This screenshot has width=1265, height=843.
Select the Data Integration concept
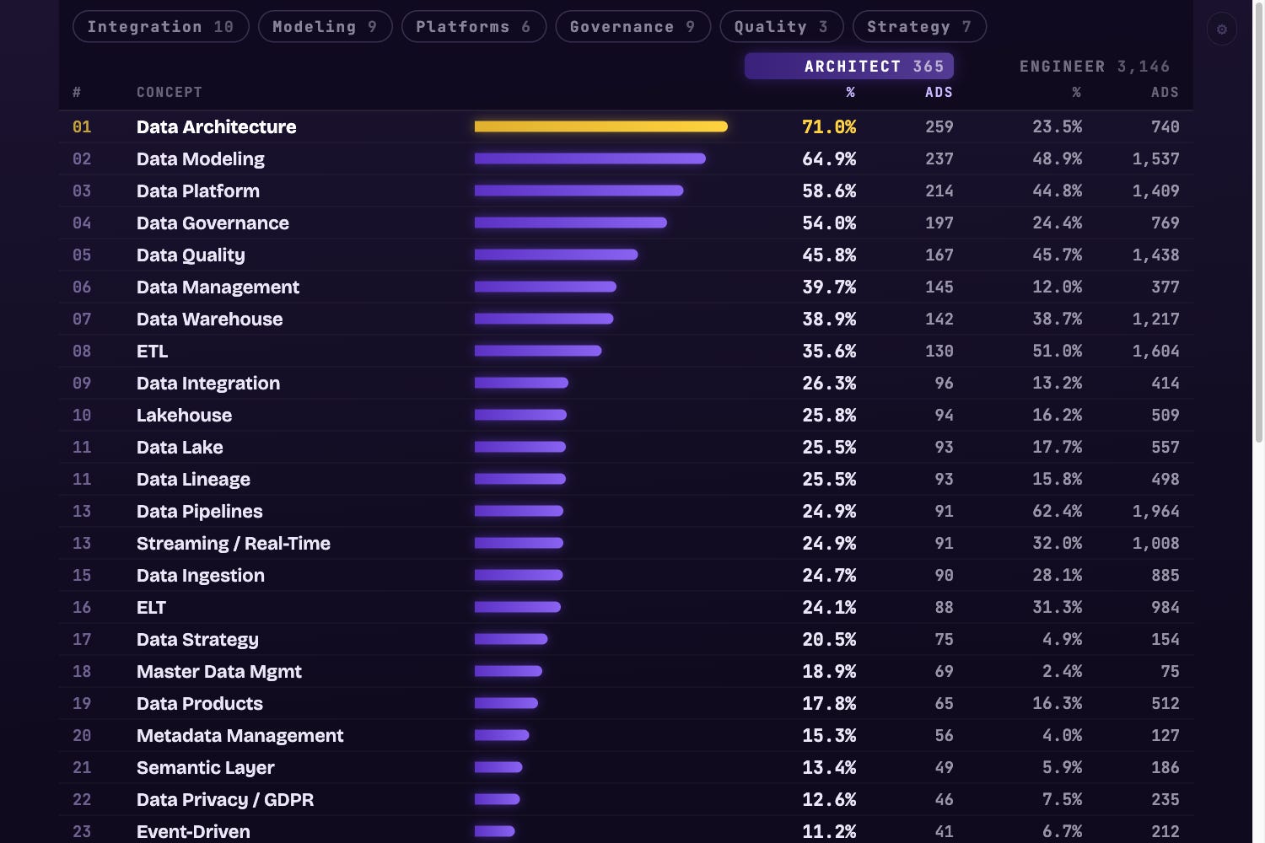(x=207, y=383)
